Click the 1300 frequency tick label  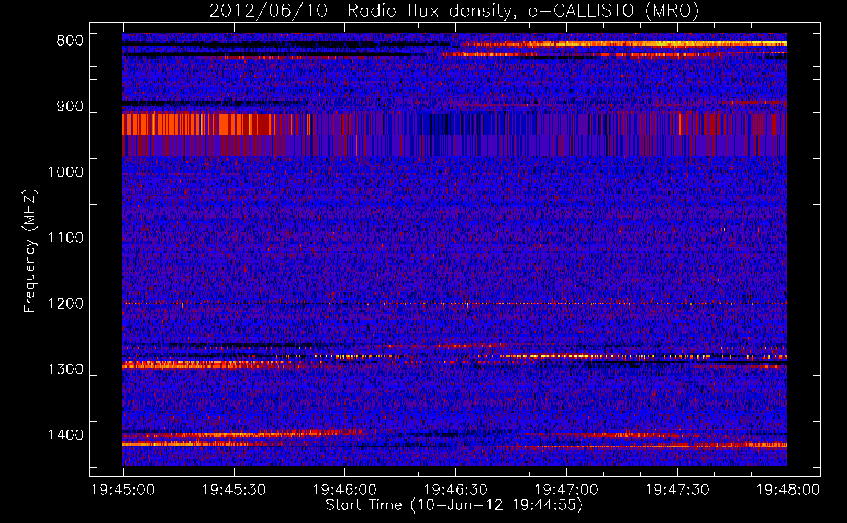point(65,369)
